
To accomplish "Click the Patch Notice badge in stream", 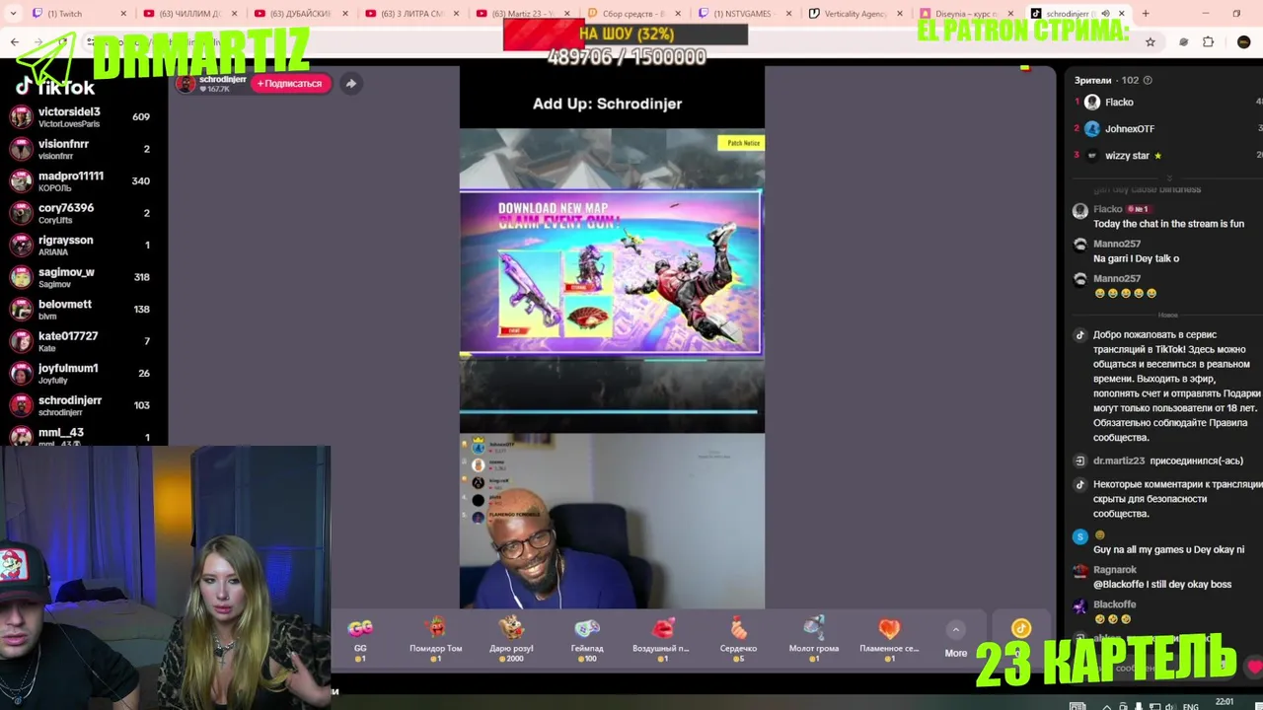I will coord(741,143).
